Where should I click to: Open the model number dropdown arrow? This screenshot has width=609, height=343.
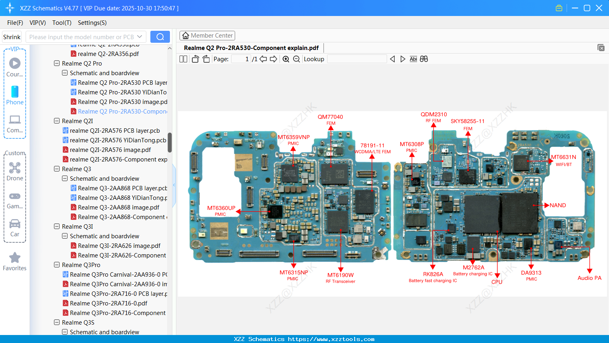(x=140, y=37)
